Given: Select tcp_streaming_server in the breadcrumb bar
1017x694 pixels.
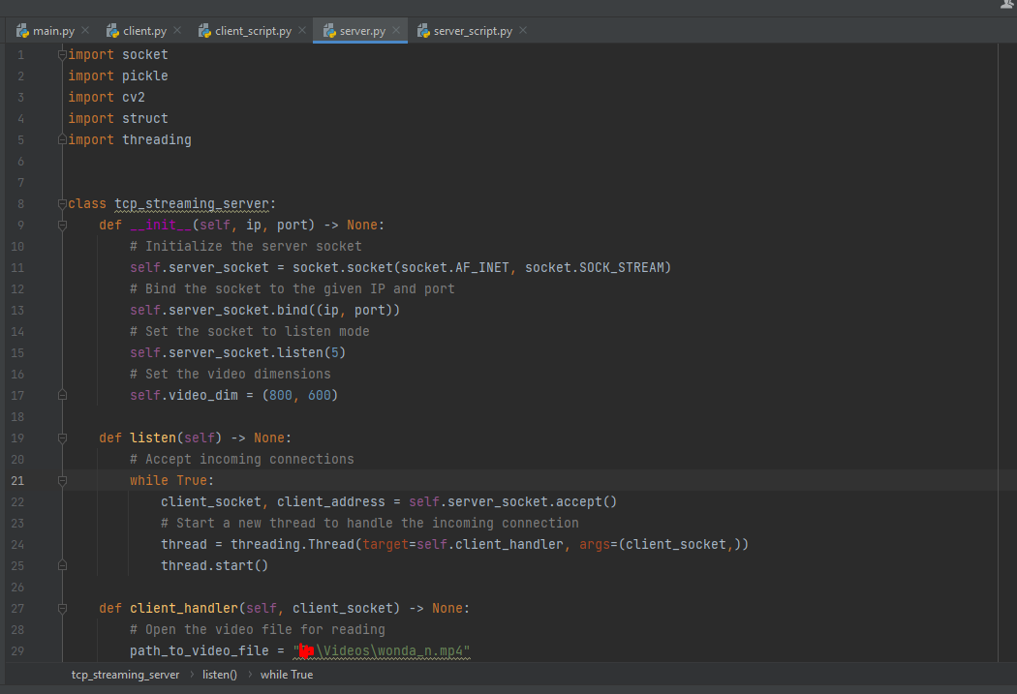Looking at the screenshot, I should (125, 674).
